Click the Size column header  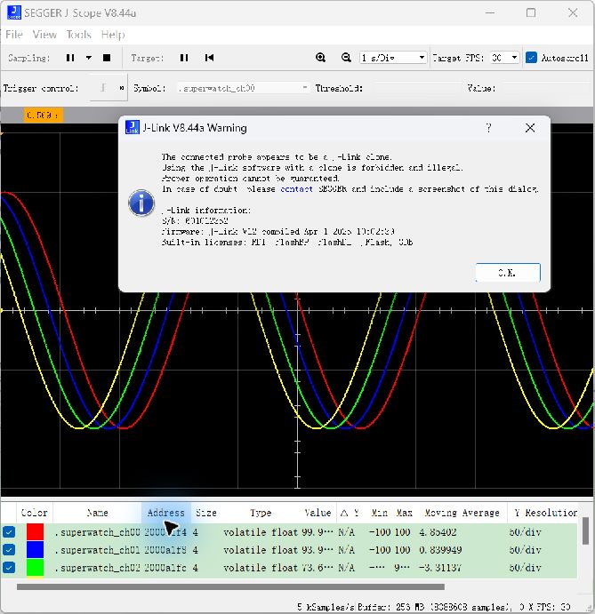coord(206,513)
